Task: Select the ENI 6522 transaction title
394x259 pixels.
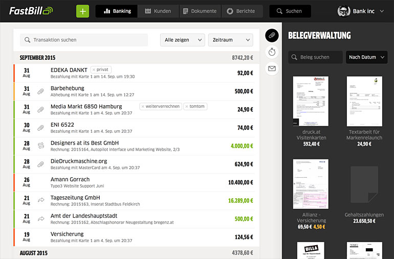Action: (62, 125)
